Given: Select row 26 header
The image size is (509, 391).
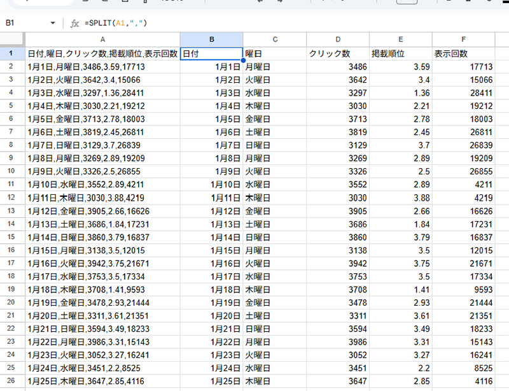Looking at the screenshot, I should (12, 381).
